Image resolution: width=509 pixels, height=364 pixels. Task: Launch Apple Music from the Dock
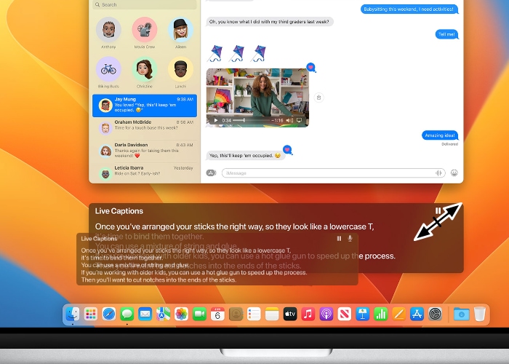point(308,314)
